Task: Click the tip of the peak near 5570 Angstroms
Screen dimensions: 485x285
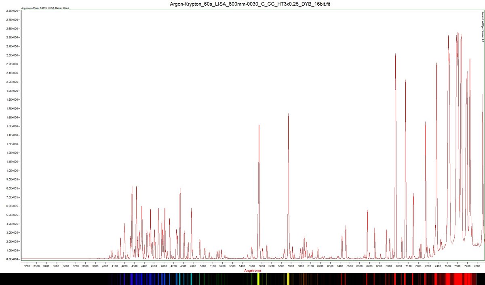Action: [259, 125]
